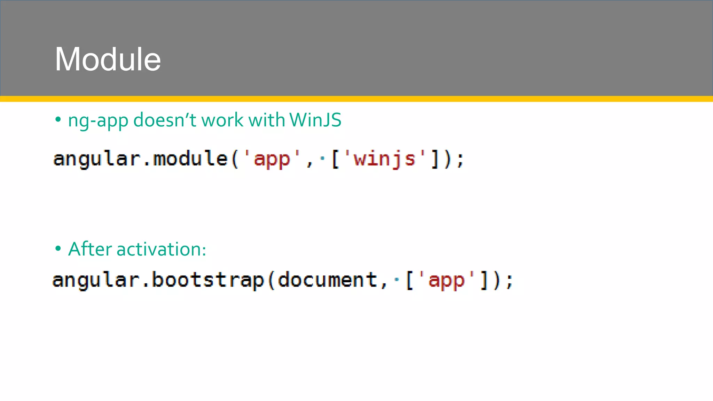Select bullet "ng-app doesn't work with WinJS"
This screenshot has width=713, height=401.
[205, 120]
